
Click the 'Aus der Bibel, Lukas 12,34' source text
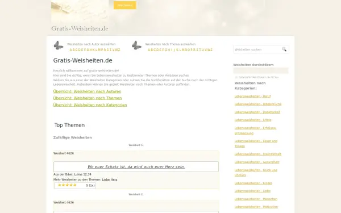72,174
